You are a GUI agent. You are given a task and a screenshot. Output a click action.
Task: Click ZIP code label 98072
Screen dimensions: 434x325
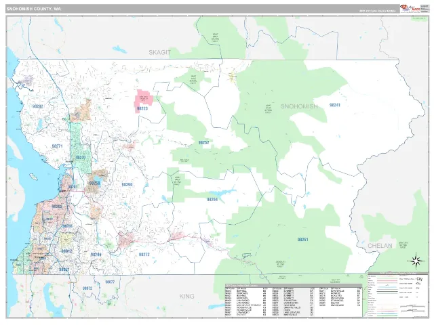click(x=87, y=288)
